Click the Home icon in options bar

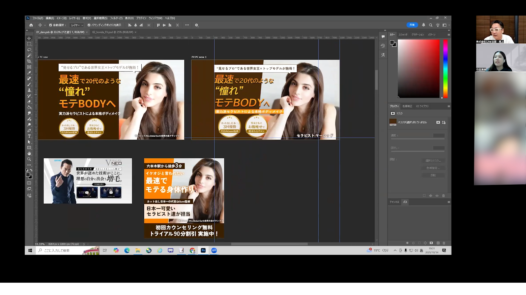coord(31,25)
